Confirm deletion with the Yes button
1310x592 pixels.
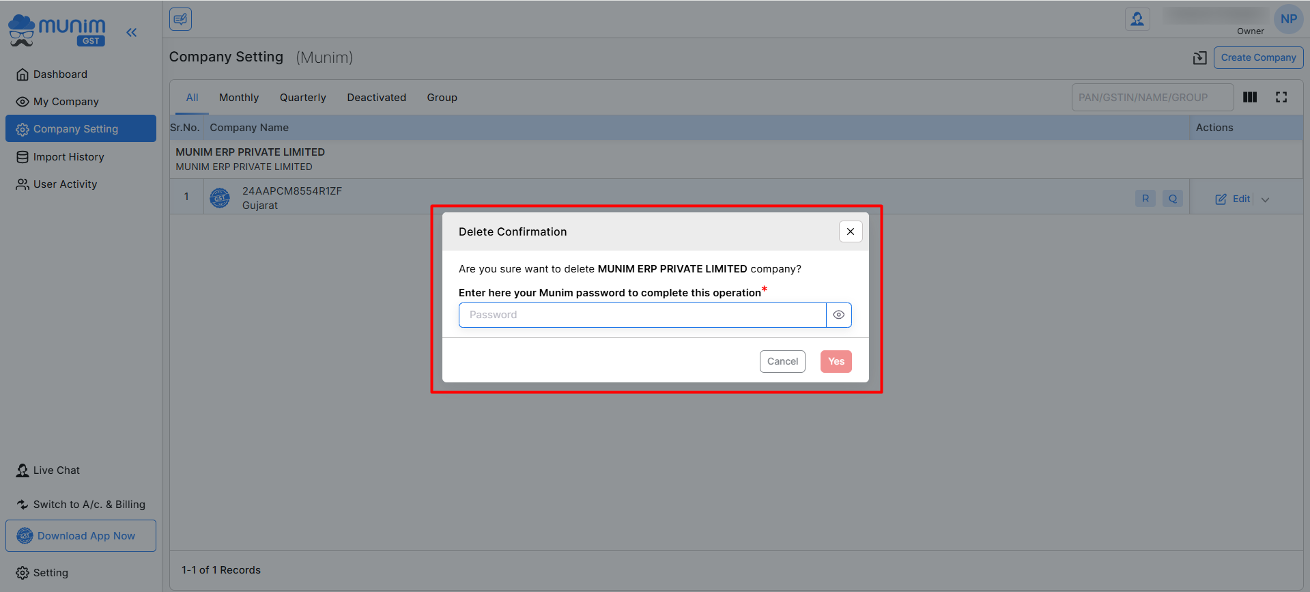click(x=836, y=362)
